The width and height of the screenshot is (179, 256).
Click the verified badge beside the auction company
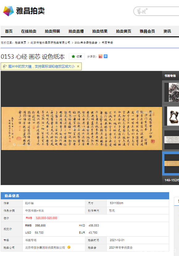point(69,247)
